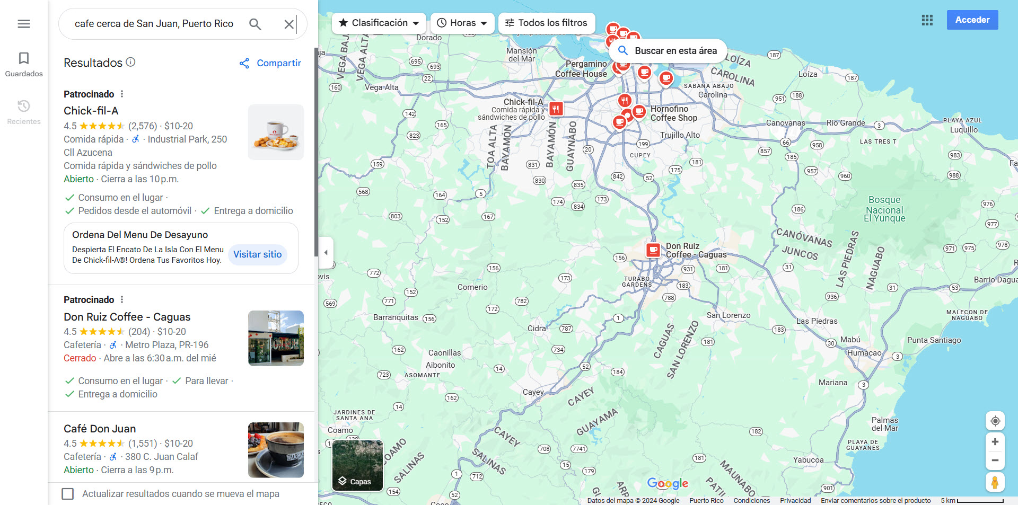Click the Don Ruiz Coffee Caguas pin
The height and width of the screenshot is (505, 1018).
pyautogui.click(x=653, y=250)
